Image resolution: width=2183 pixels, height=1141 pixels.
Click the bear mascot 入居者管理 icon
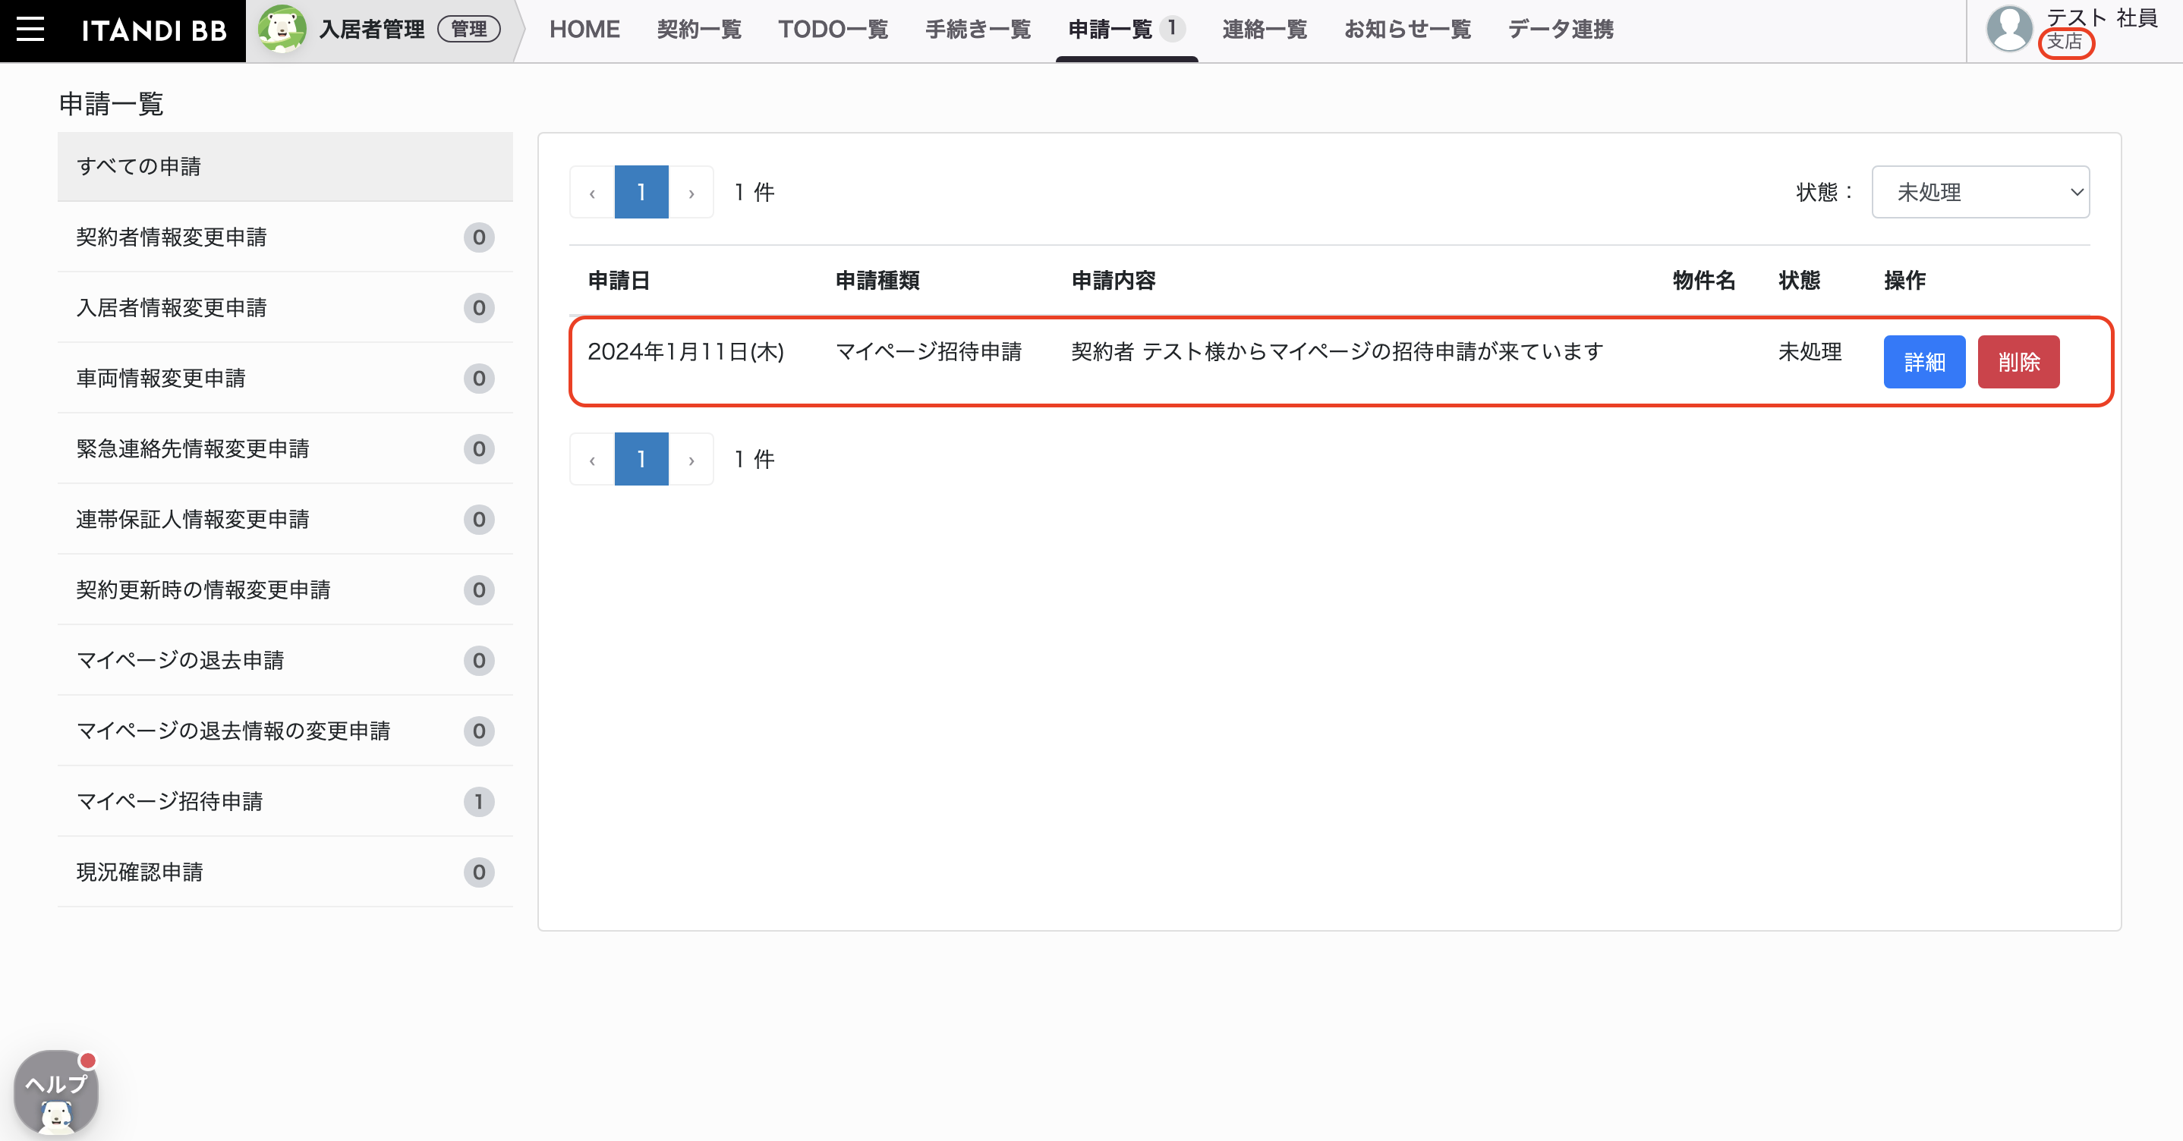point(282,30)
